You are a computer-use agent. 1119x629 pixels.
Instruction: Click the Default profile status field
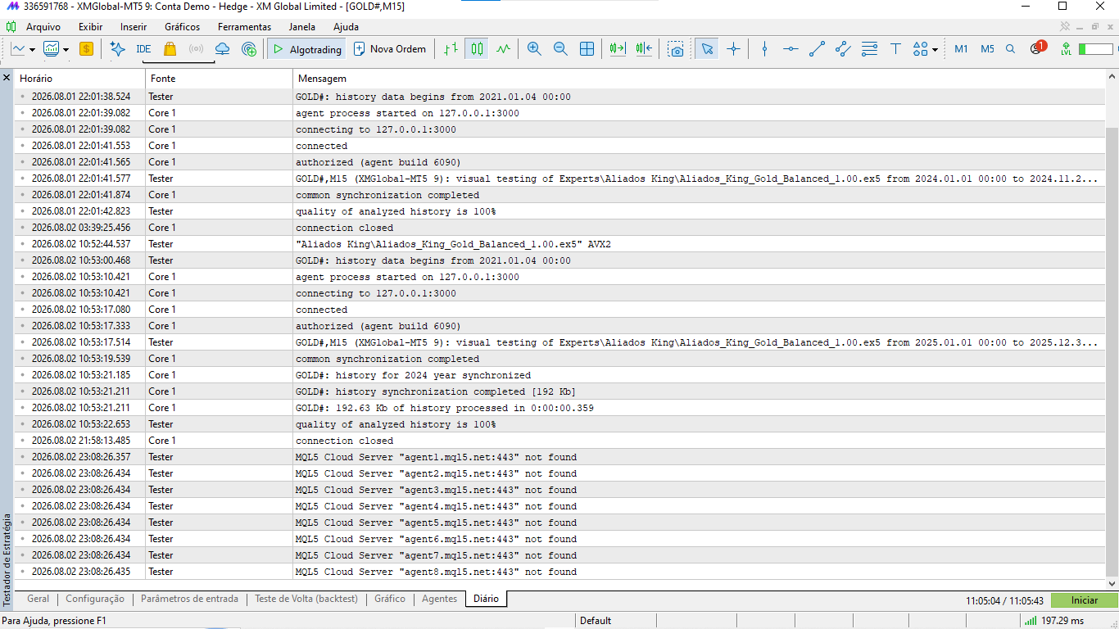pos(596,621)
